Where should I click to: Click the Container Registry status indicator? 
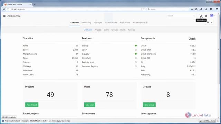tap(136, 66)
